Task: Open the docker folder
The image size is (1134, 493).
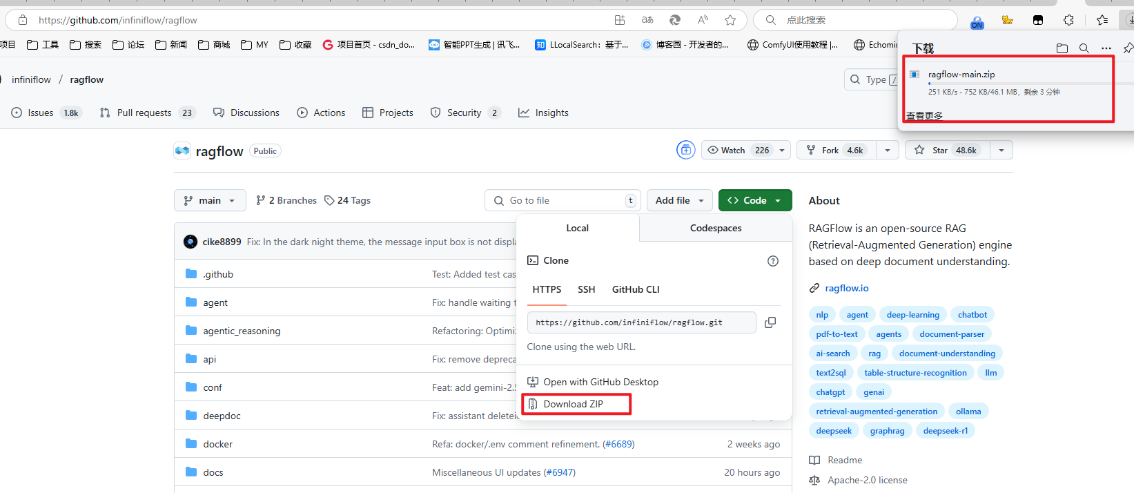Action: coord(218,444)
